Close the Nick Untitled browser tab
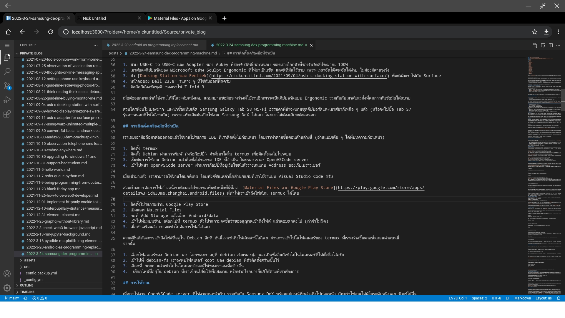Screen dimensions: 565x318 click(139, 18)
